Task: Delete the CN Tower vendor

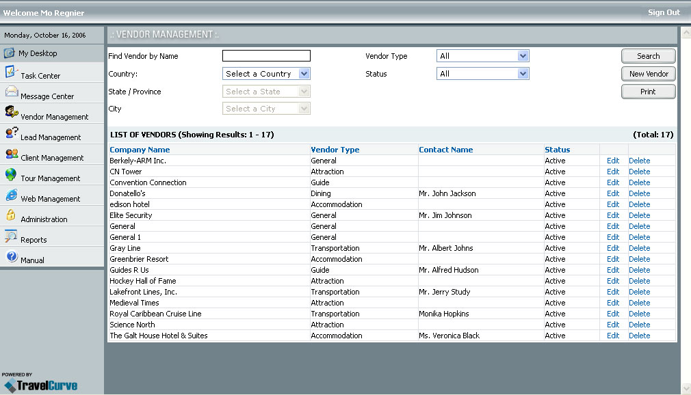Action: 640,172
